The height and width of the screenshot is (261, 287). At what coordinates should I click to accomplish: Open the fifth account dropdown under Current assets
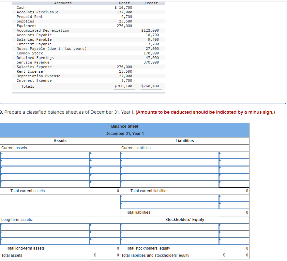(x=45, y=184)
